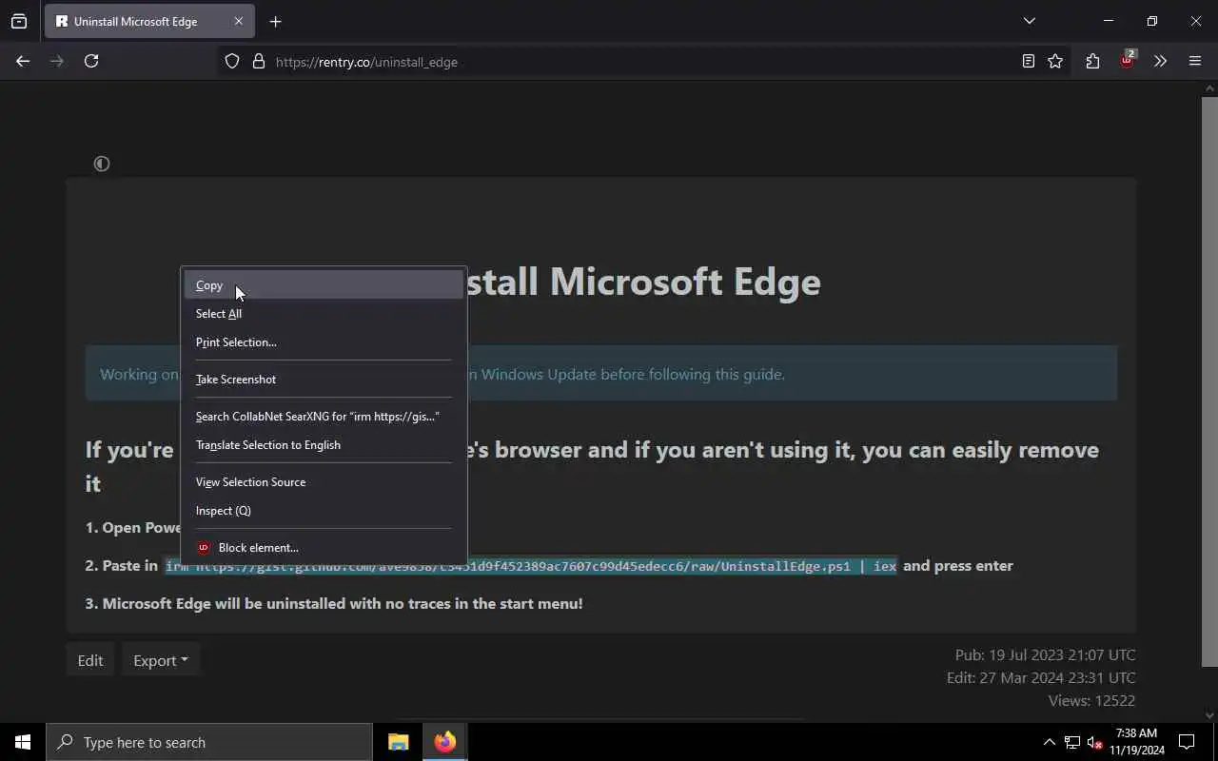Open Firefox View pinned tab icon
Viewport: 1218px width, 761px height.
pyautogui.click(x=19, y=21)
